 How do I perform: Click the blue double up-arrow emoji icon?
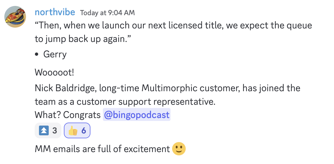pos(44,131)
